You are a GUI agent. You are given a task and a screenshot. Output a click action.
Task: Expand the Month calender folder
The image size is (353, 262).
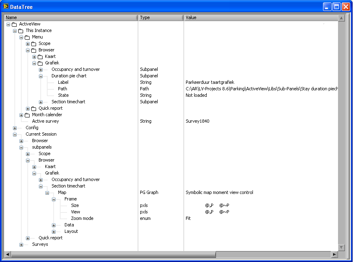21,115
